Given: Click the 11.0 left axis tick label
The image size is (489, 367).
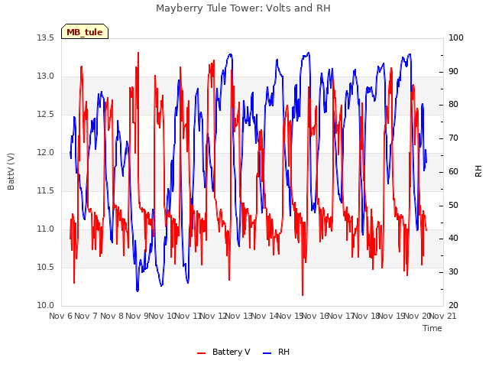Looking at the screenshot, I should click(x=45, y=229).
